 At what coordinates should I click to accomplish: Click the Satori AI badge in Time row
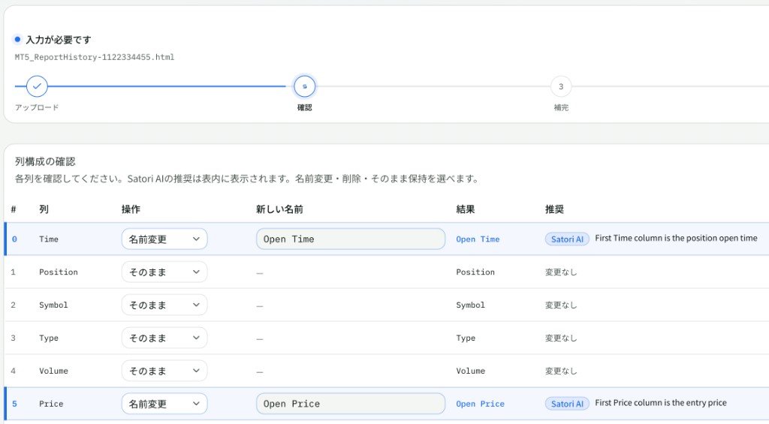pyautogui.click(x=567, y=239)
